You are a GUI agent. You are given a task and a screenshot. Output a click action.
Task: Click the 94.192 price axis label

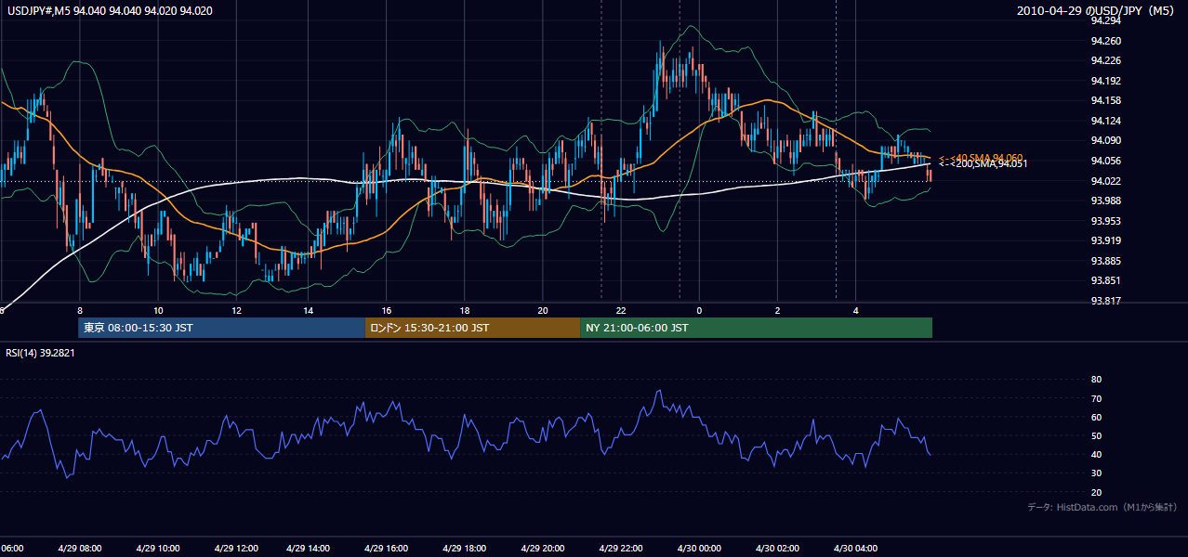(1106, 81)
